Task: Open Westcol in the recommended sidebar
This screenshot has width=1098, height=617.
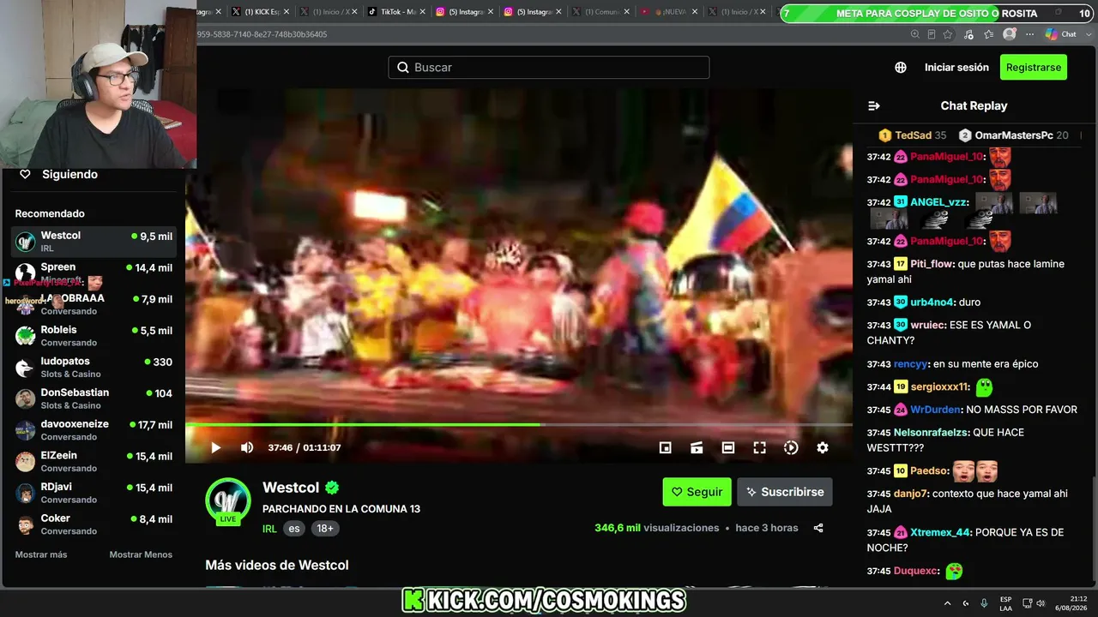Action: pos(95,242)
